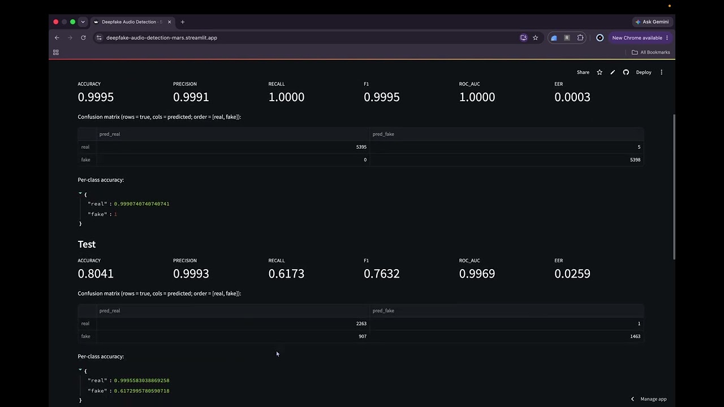Click New Chrome available update button
Viewport: 724px width, 407px height.
click(x=640, y=38)
